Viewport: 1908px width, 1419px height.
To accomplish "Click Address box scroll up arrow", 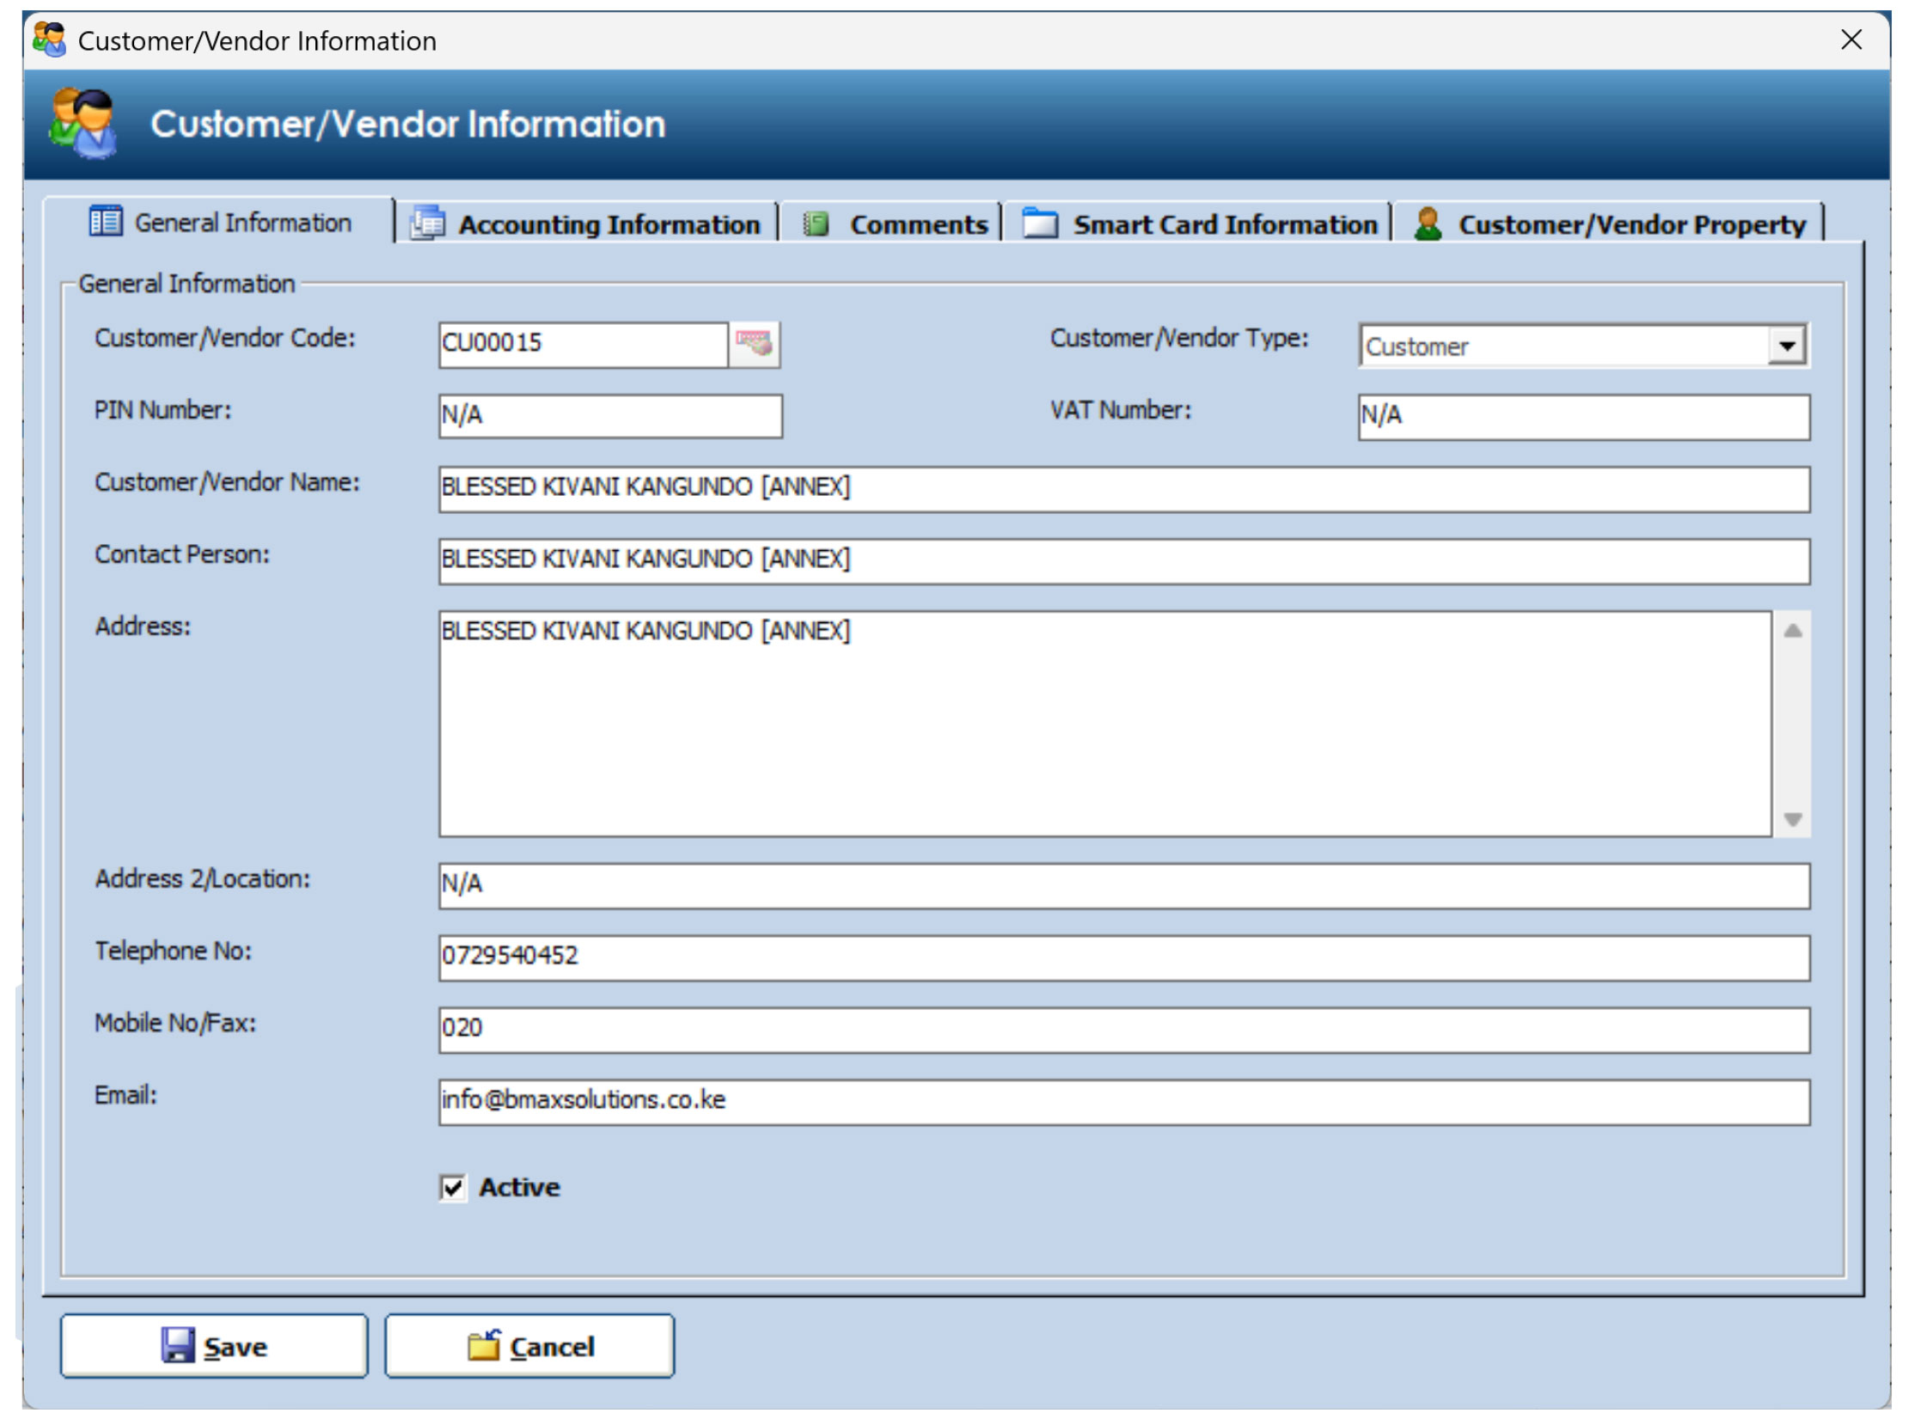I will (1792, 631).
